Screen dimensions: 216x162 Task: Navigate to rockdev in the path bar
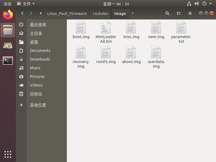coord(100,13)
